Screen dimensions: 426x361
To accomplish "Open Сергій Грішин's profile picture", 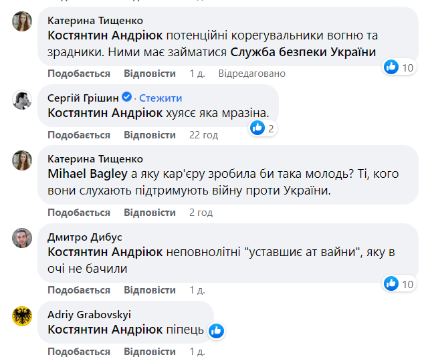I will tap(22, 100).
